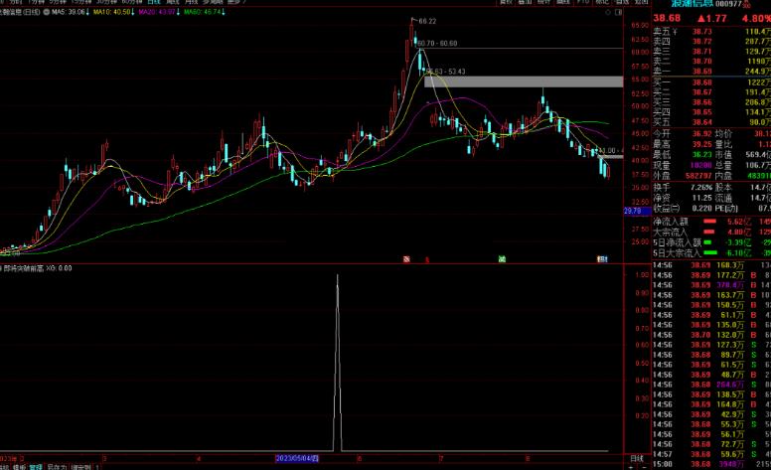This screenshot has height=470, width=771.
Task: Click the green bar beside 5日大宗流入
Action: pyautogui.click(x=710, y=253)
